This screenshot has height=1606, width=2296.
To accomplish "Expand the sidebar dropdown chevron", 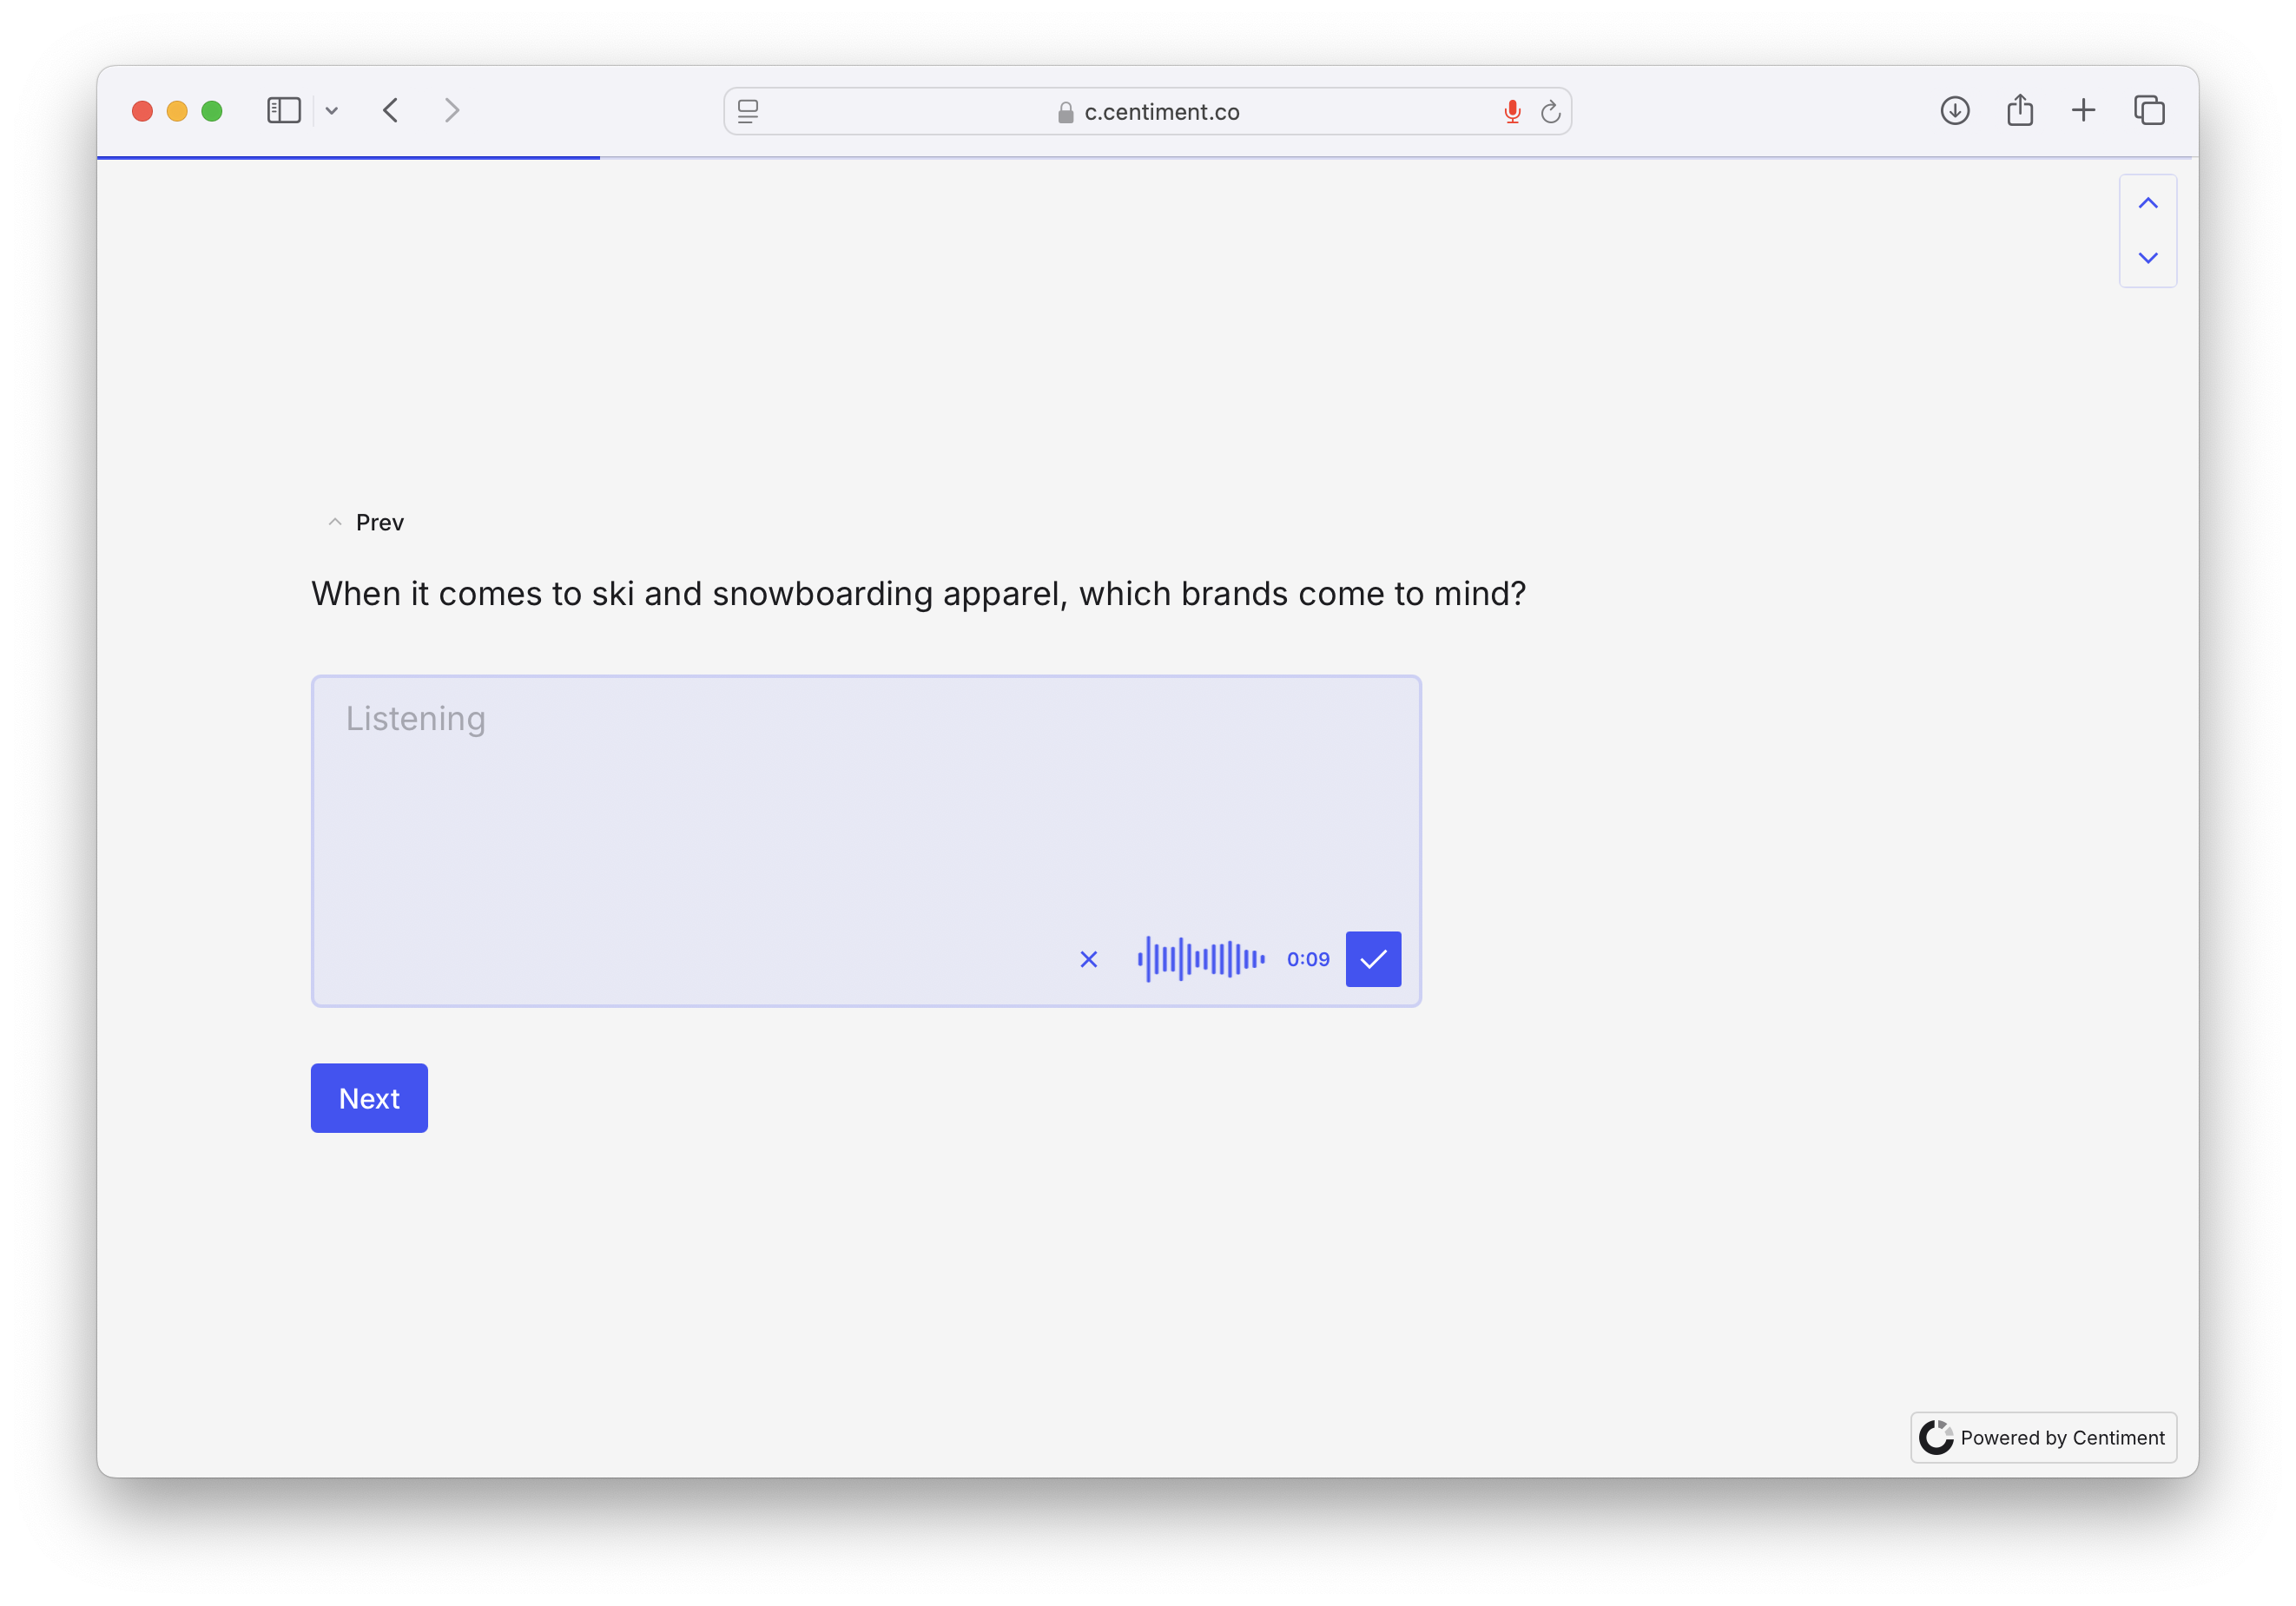I will 332,111.
